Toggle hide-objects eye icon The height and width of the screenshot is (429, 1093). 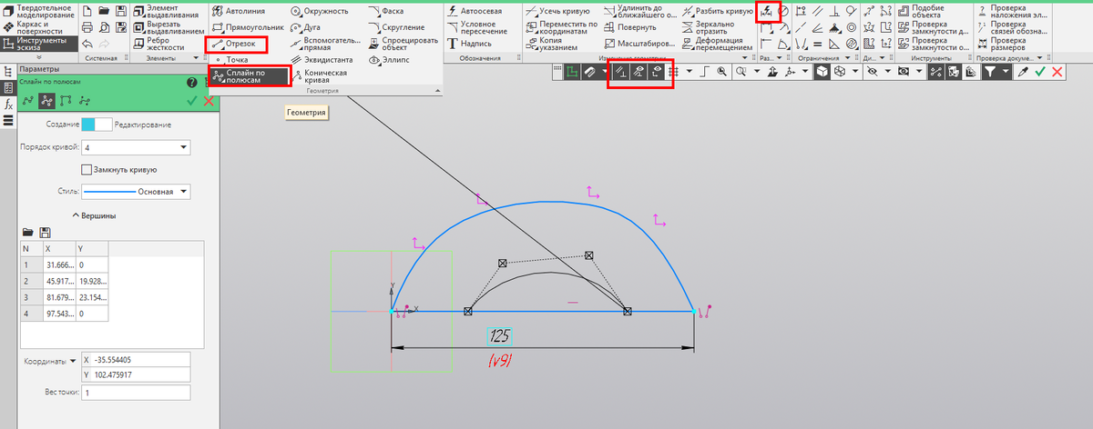click(873, 71)
